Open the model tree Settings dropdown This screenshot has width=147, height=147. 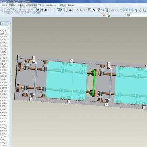pyautogui.click(x=7, y=24)
